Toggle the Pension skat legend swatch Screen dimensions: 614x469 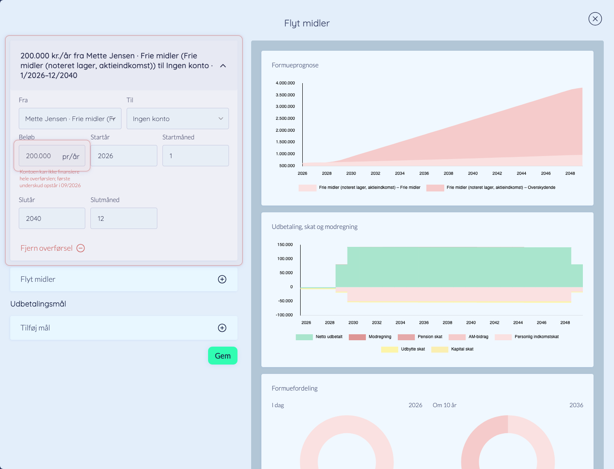coord(406,337)
